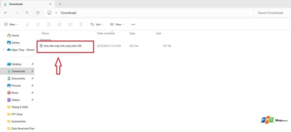Expand the address bar chevron before Downloads
This screenshot has height=132, width=291.
[x=56, y=13]
